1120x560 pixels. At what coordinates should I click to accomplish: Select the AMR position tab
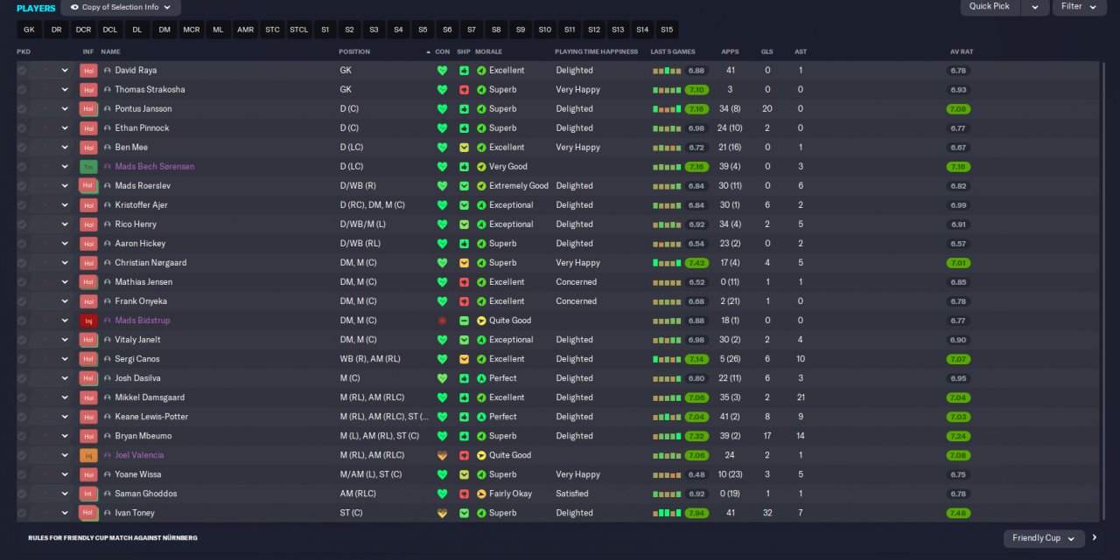pos(246,30)
